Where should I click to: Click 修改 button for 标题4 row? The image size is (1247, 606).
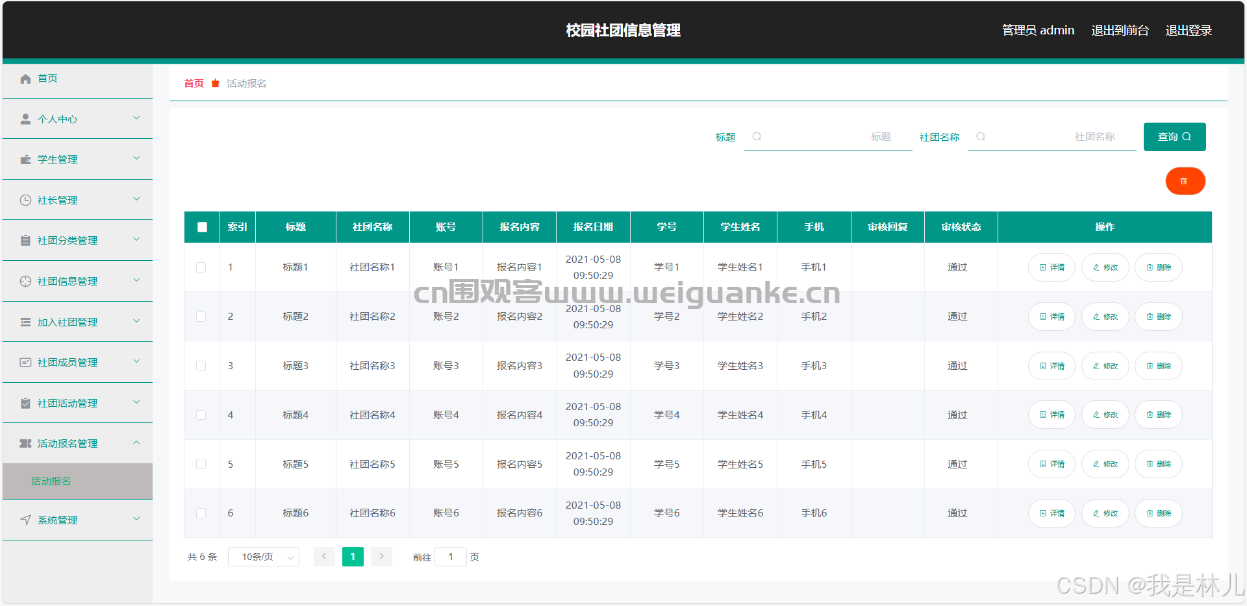(1105, 415)
